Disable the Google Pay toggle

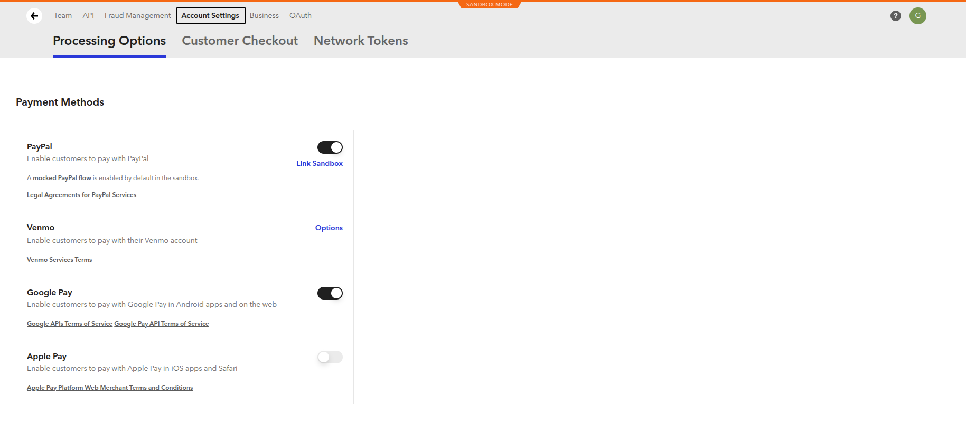(330, 293)
